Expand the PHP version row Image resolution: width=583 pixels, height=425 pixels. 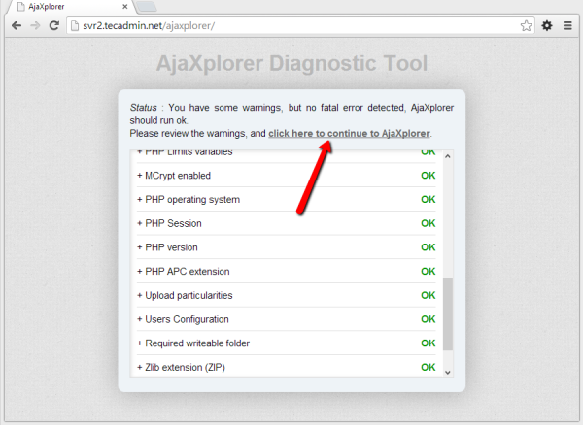tap(168, 247)
